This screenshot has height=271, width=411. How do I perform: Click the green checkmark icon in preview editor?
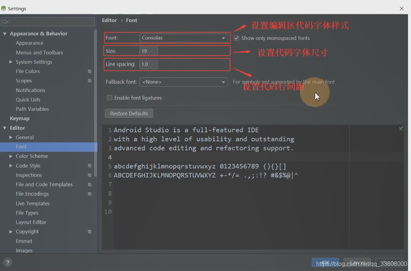pyautogui.click(x=401, y=129)
